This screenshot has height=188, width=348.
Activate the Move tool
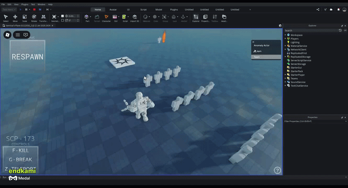(15, 18)
